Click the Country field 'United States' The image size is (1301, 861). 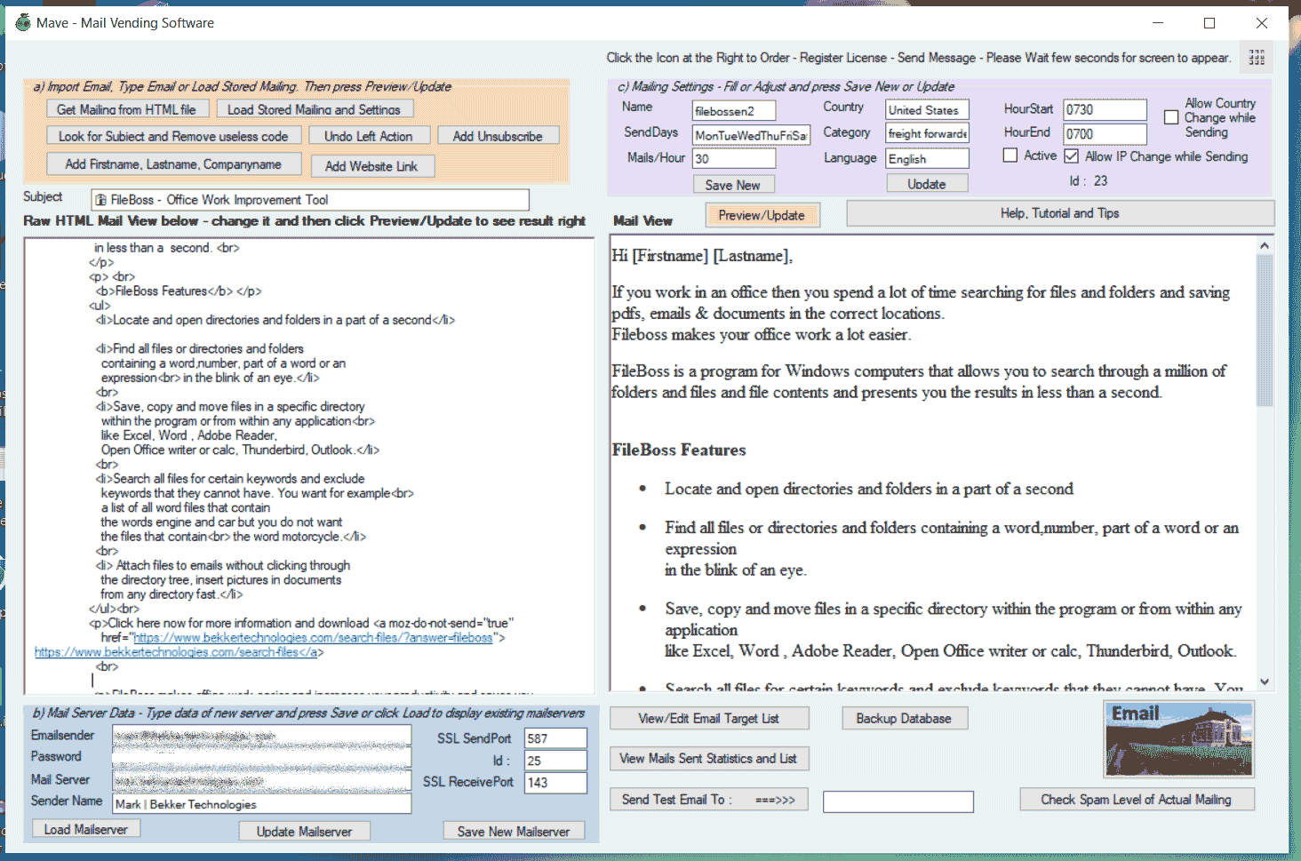click(927, 109)
